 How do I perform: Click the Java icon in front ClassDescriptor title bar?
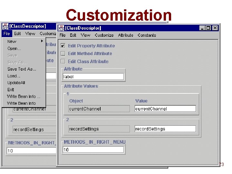tap(61, 28)
